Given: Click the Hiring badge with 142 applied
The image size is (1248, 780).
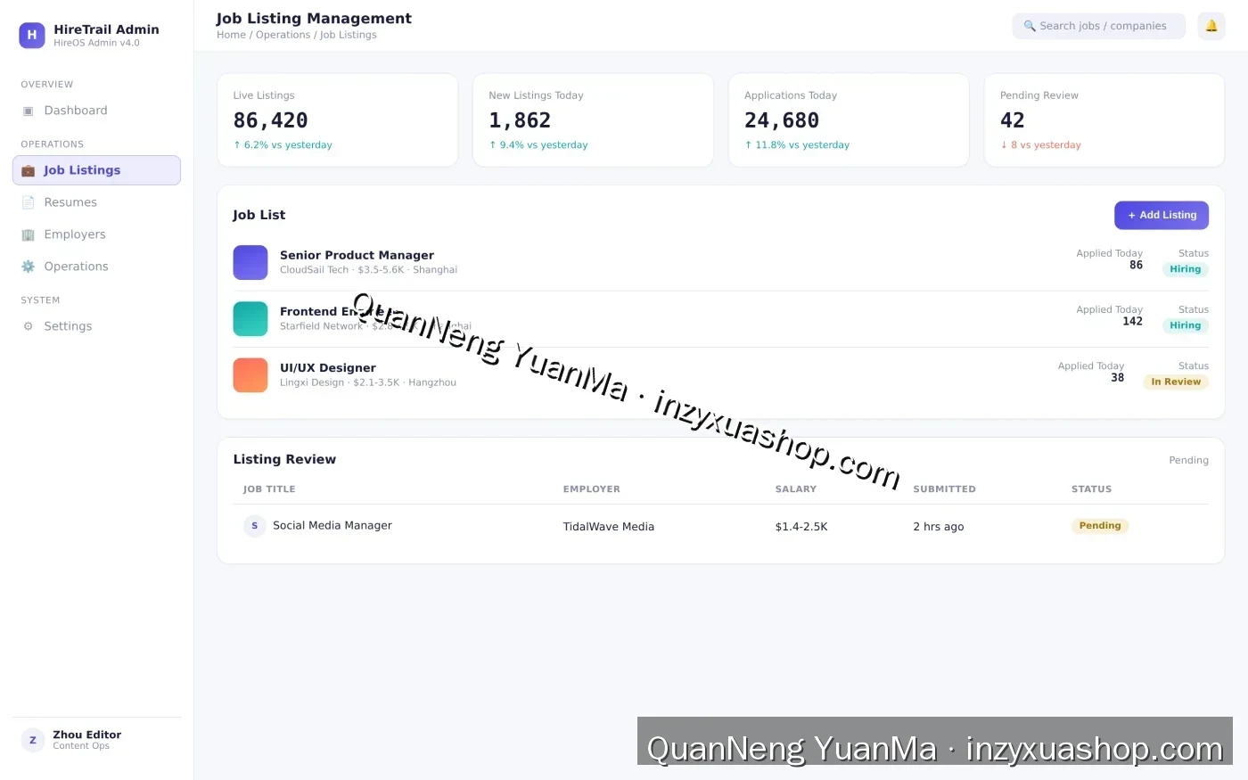Looking at the screenshot, I should [1186, 325].
